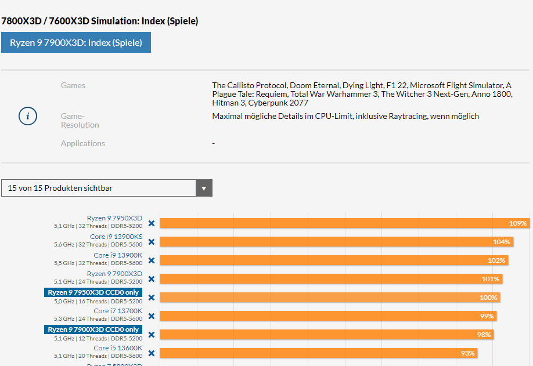Click the 'Applications' label

click(83, 144)
